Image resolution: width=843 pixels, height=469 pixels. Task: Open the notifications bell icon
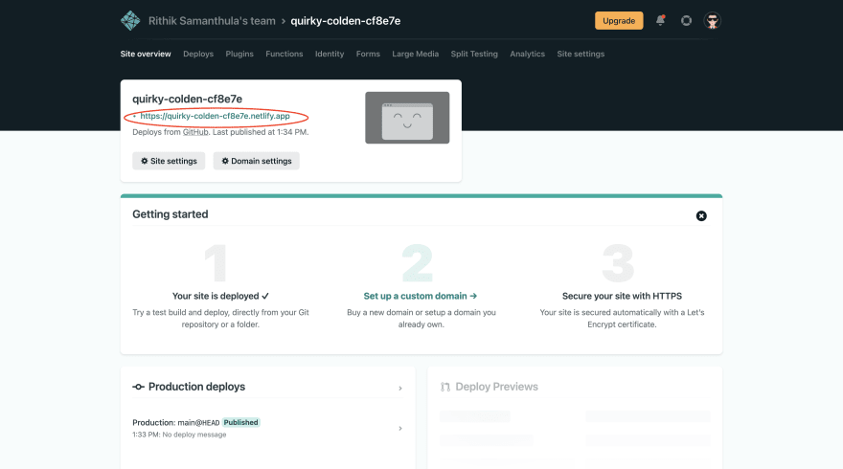tap(660, 20)
